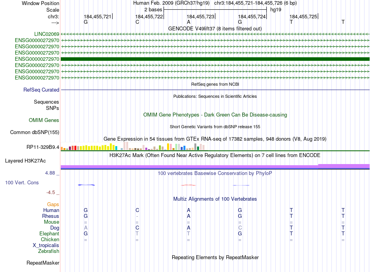Open Short Genetic Variants from dbSNP title
Image resolution: width=370 pixels, height=272 pixels.
215,127
